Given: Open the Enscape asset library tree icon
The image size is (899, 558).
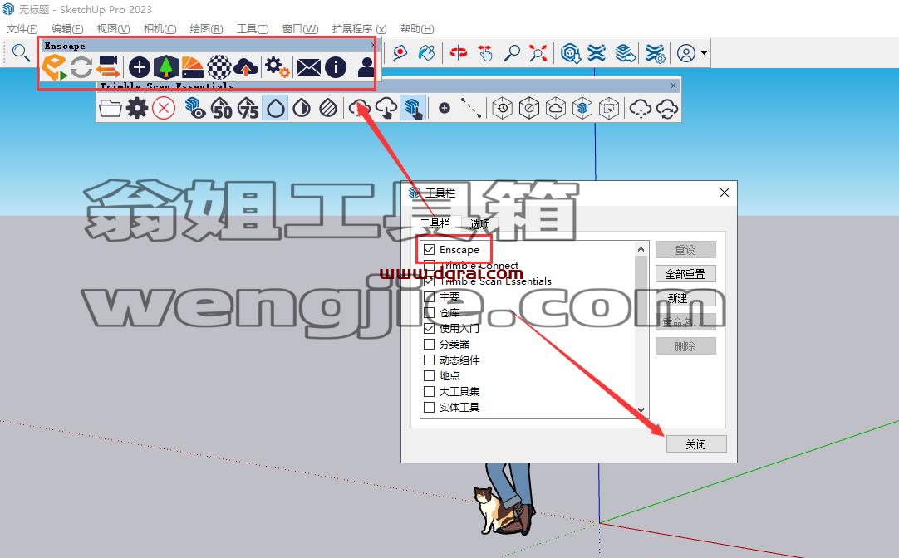Looking at the screenshot, I should 165,67.
